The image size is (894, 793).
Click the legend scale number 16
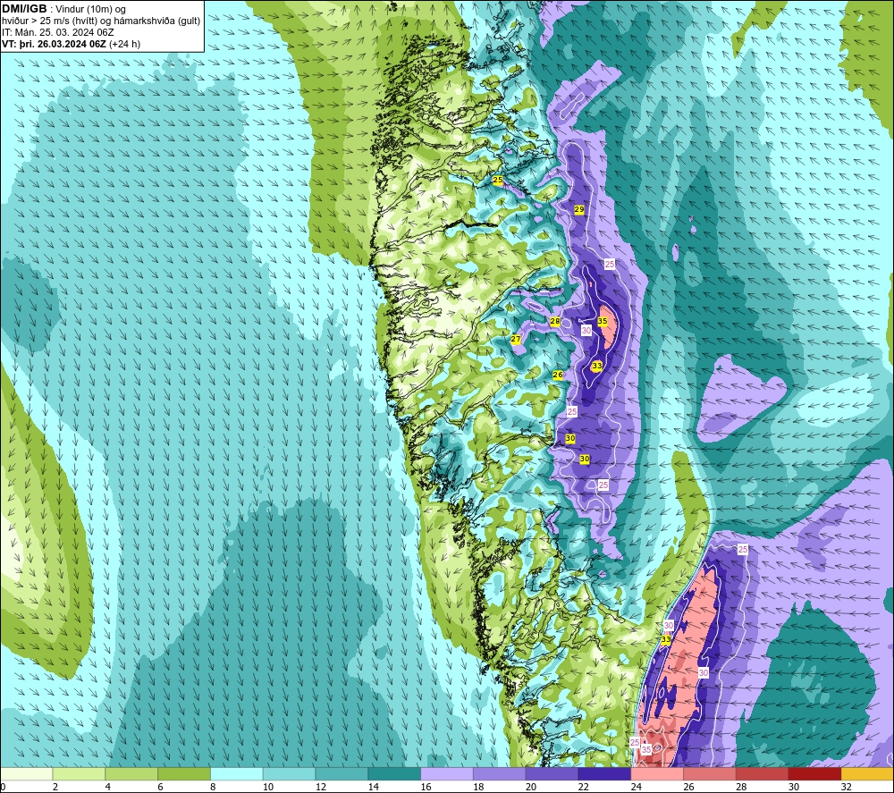tap(426, 787)
